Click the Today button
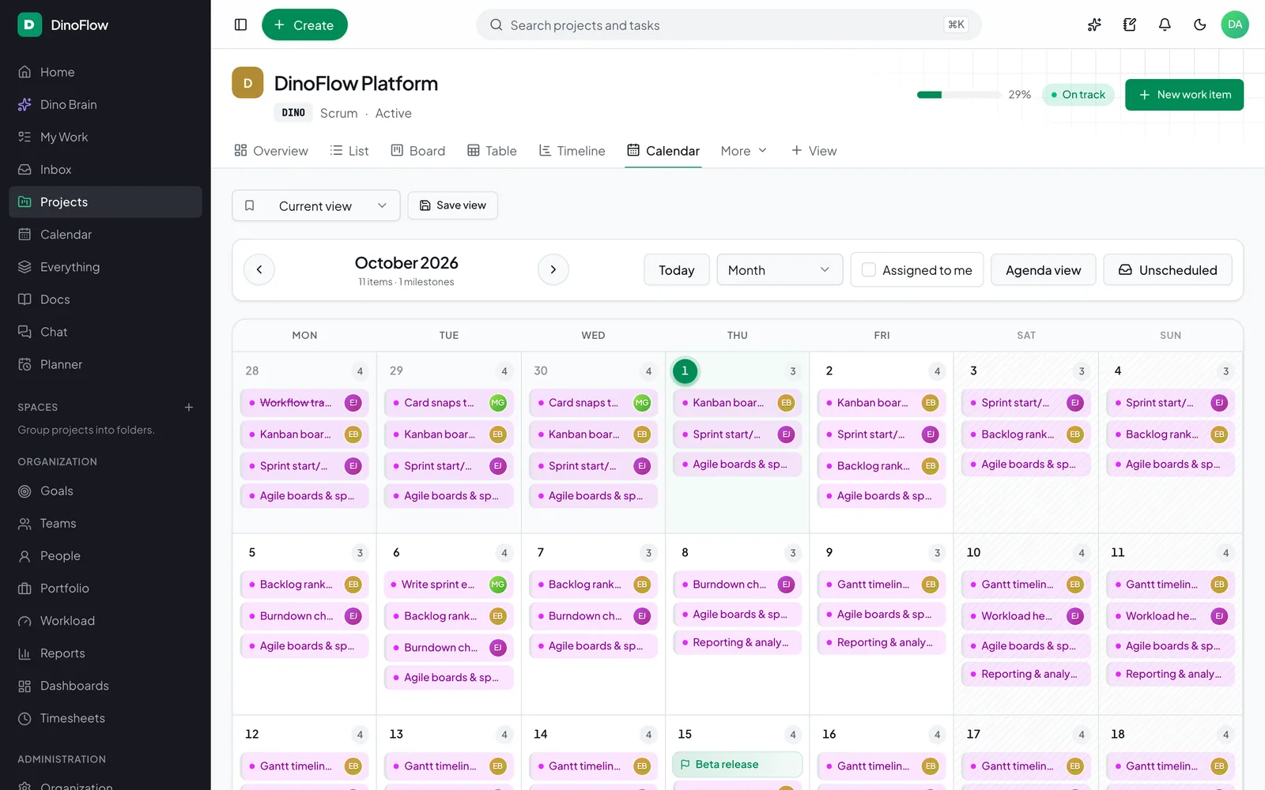This screenshot has height=790, width=1265. tap(677, 270)
